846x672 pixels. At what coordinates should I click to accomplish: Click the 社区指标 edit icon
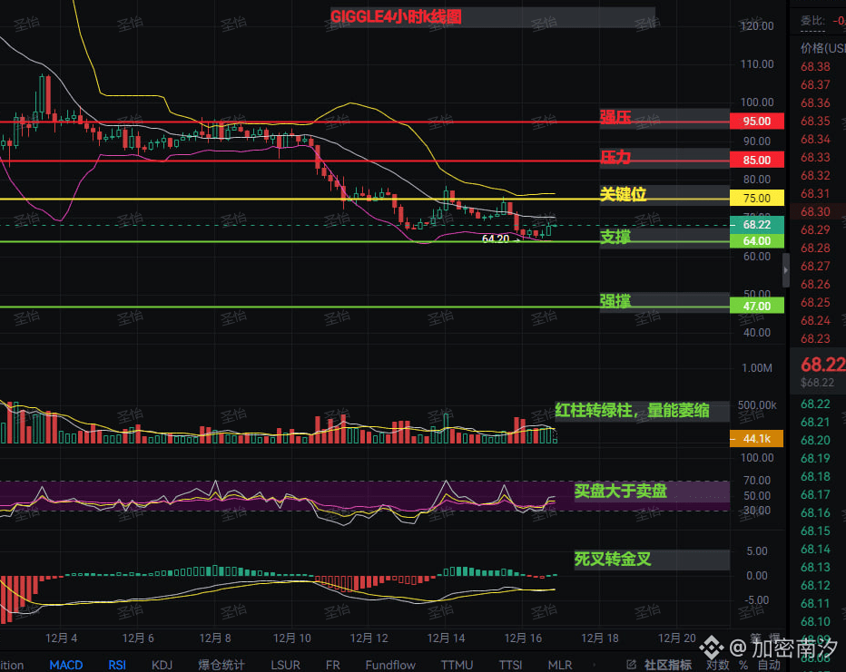click(634, 665)
